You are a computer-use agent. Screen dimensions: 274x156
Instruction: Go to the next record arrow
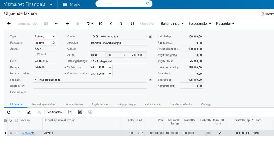tap(121, 24)
